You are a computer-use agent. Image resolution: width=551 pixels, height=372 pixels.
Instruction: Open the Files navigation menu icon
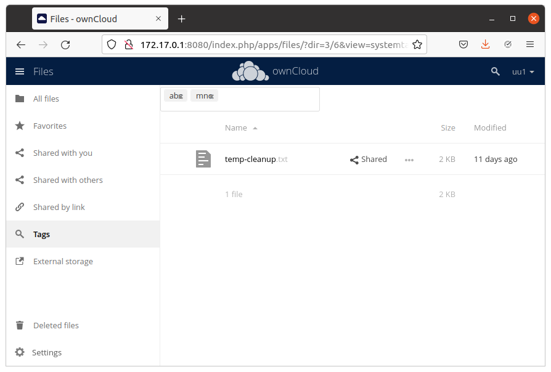coord(20,71)
